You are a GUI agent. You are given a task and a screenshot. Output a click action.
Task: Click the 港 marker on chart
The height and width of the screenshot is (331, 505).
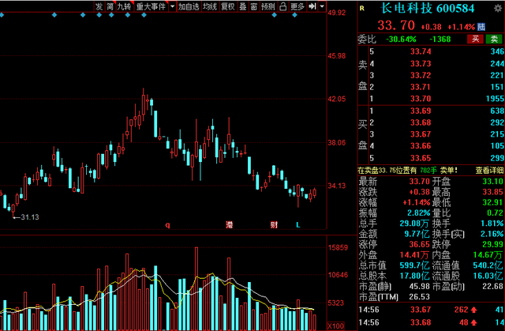click(229, 224)
